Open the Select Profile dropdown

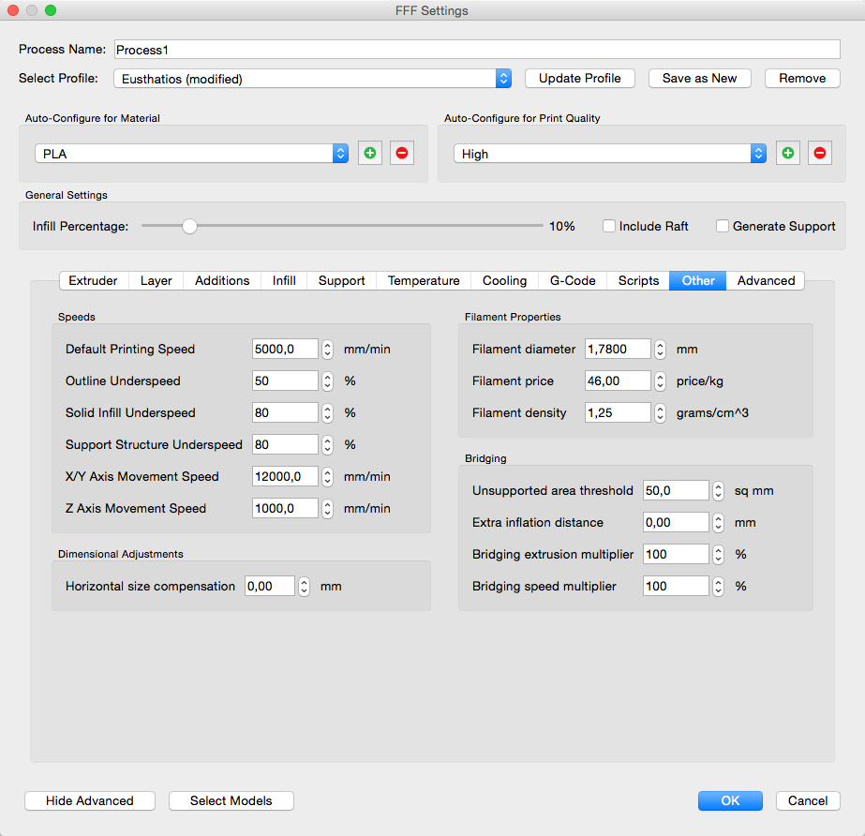(313, 79)
